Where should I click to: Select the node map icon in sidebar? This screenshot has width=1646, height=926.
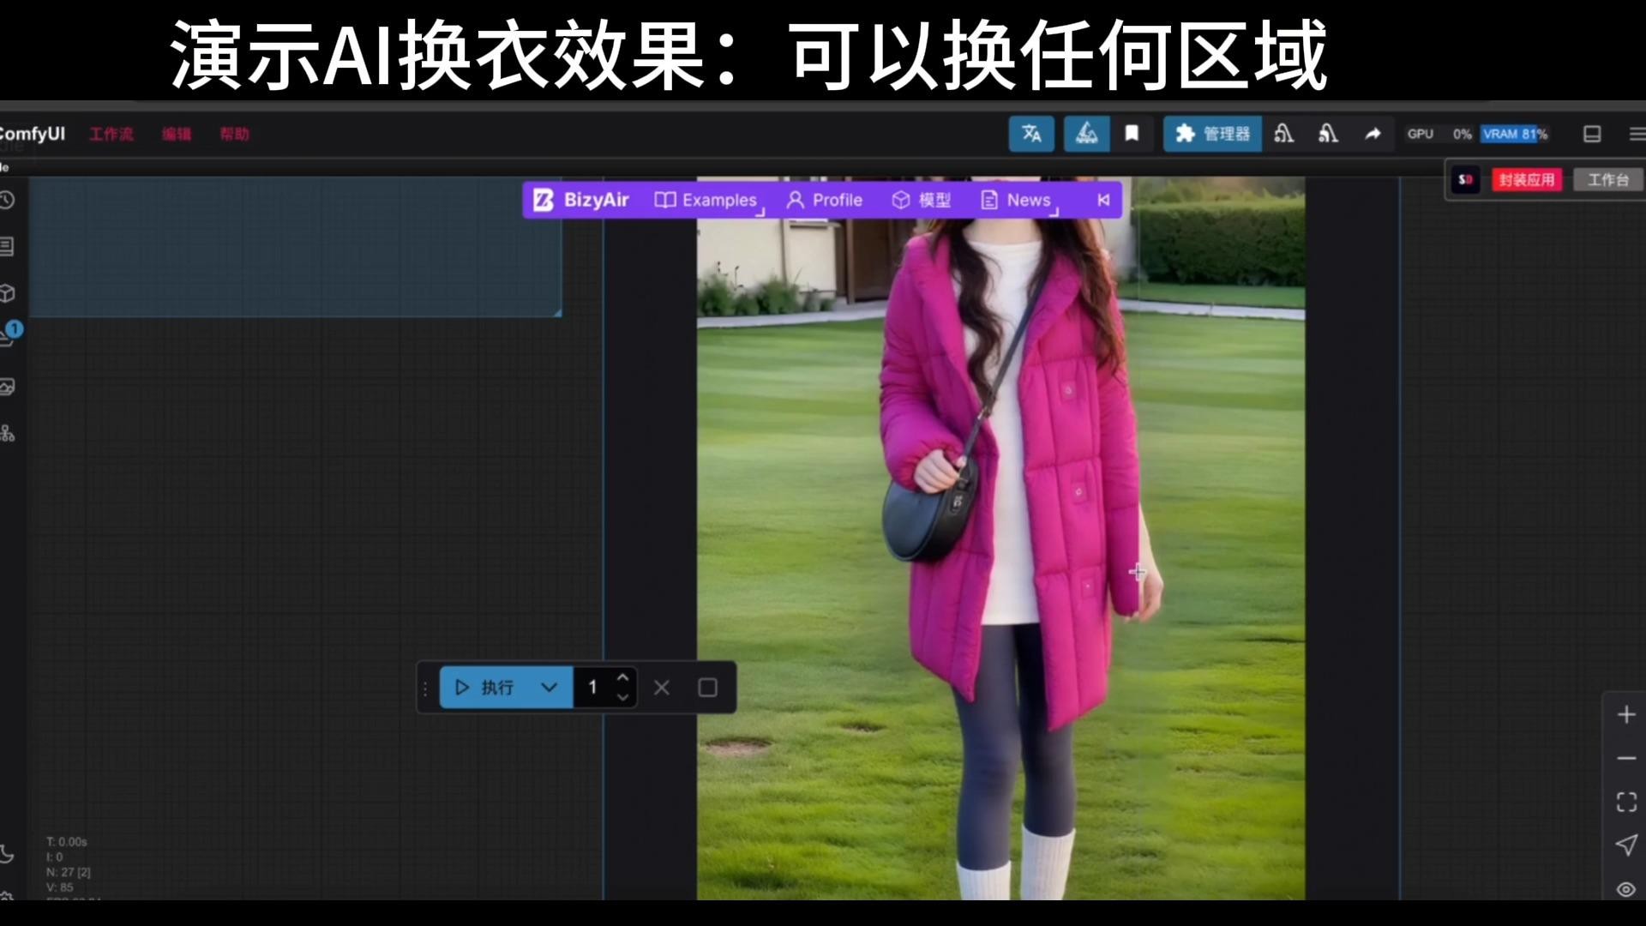[8, 434]
